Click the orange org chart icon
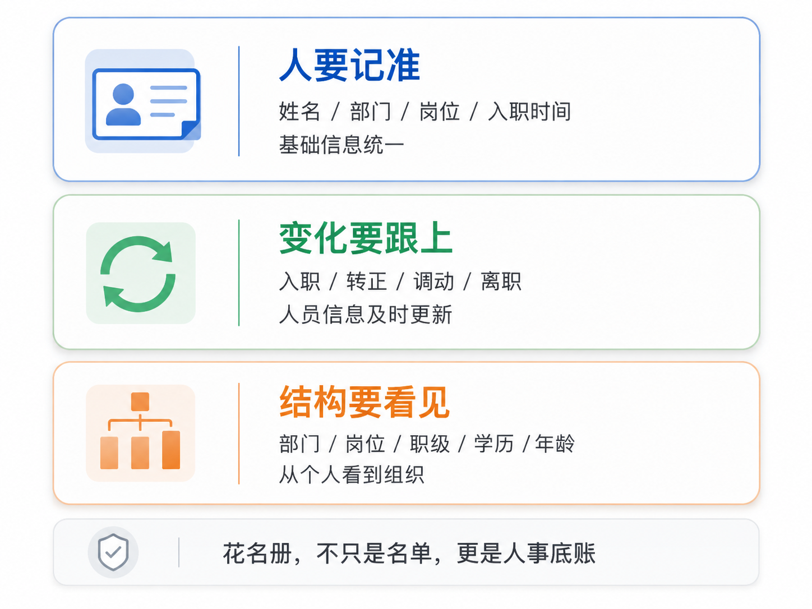The width and height of the screenshot is (812, 609). tap(140, 431)
